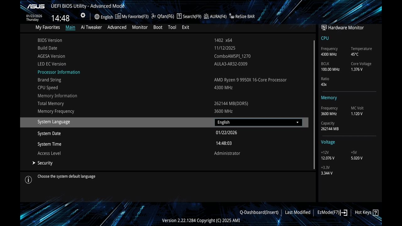
Task: Click the dropdown arrow on the English selector
Action: tap(297, 122)
